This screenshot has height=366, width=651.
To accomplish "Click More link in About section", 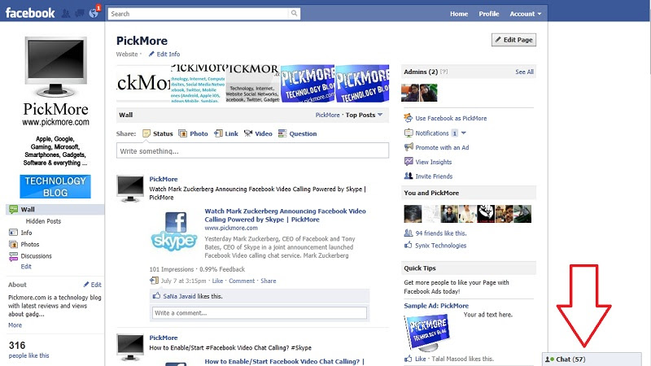I will (15, 325).
